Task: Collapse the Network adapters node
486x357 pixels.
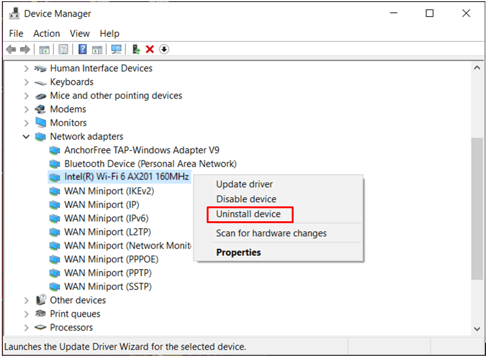Action: click(26, 136)
